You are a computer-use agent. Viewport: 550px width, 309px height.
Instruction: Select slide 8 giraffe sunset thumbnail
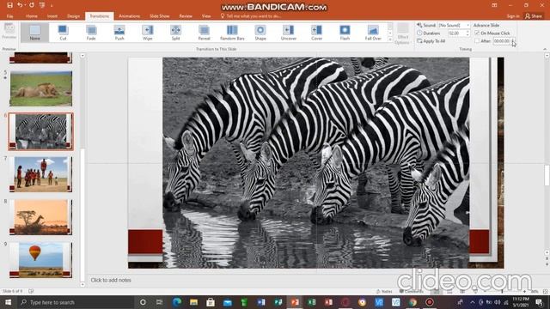(x=40, y=217)
